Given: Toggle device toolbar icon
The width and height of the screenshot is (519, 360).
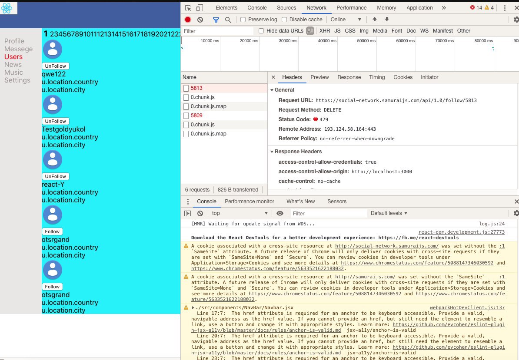Looking at the screenshot, I should click(200, 8).
